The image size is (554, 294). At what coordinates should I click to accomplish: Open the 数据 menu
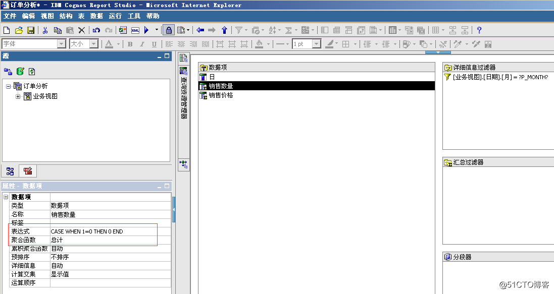[96, 16]
